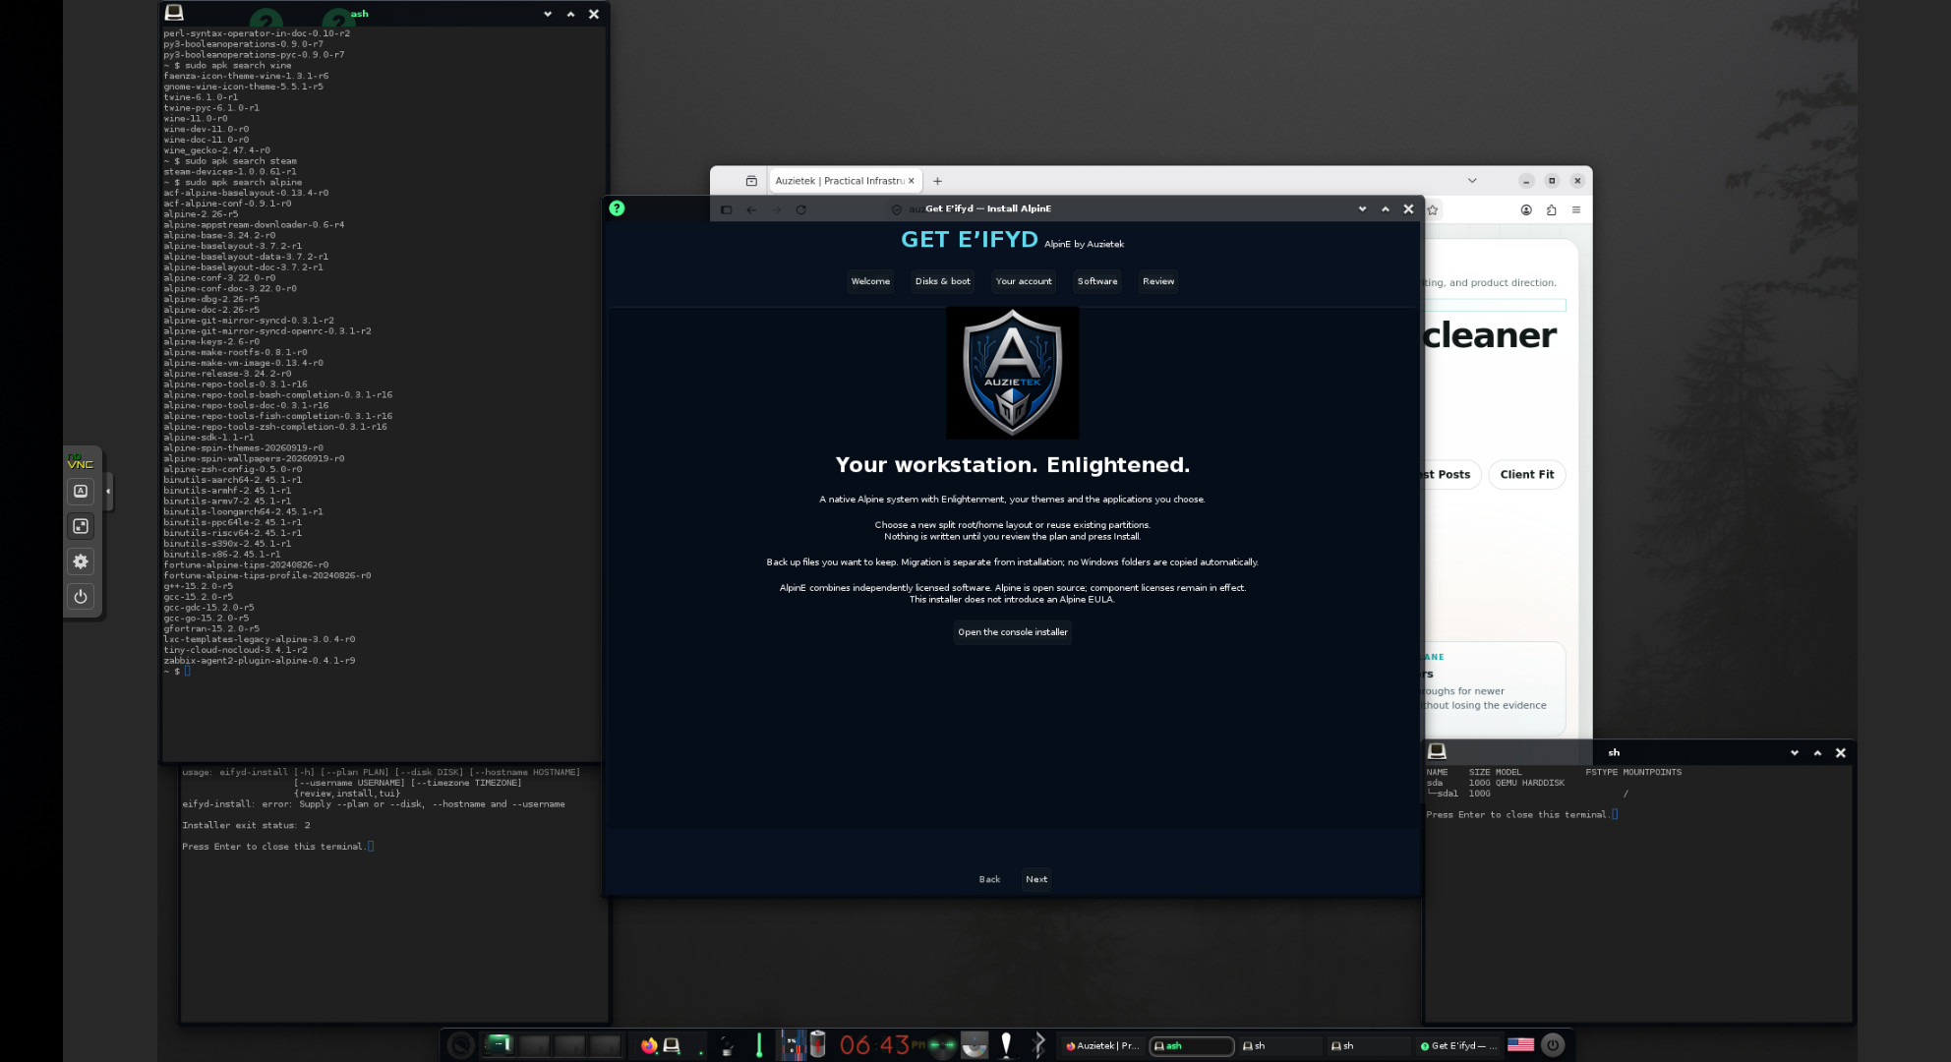
Task: Switch to the second virtual desktop in pager
Action: point(534,1044)
